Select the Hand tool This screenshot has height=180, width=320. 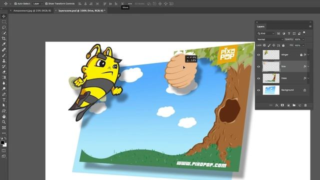pyautogui.click(x=3, y=116)
